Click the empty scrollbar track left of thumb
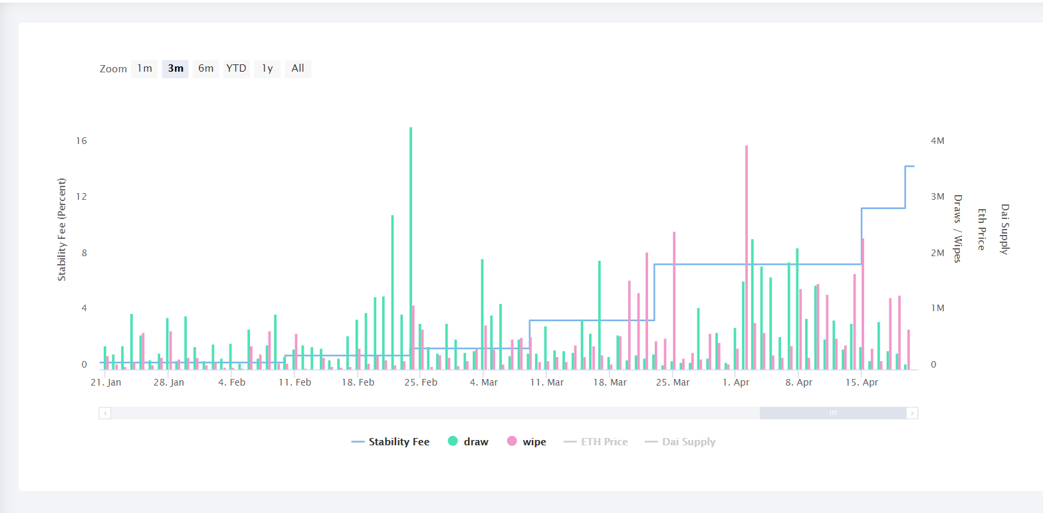The image size is (1043, 513). coord(432,413)
